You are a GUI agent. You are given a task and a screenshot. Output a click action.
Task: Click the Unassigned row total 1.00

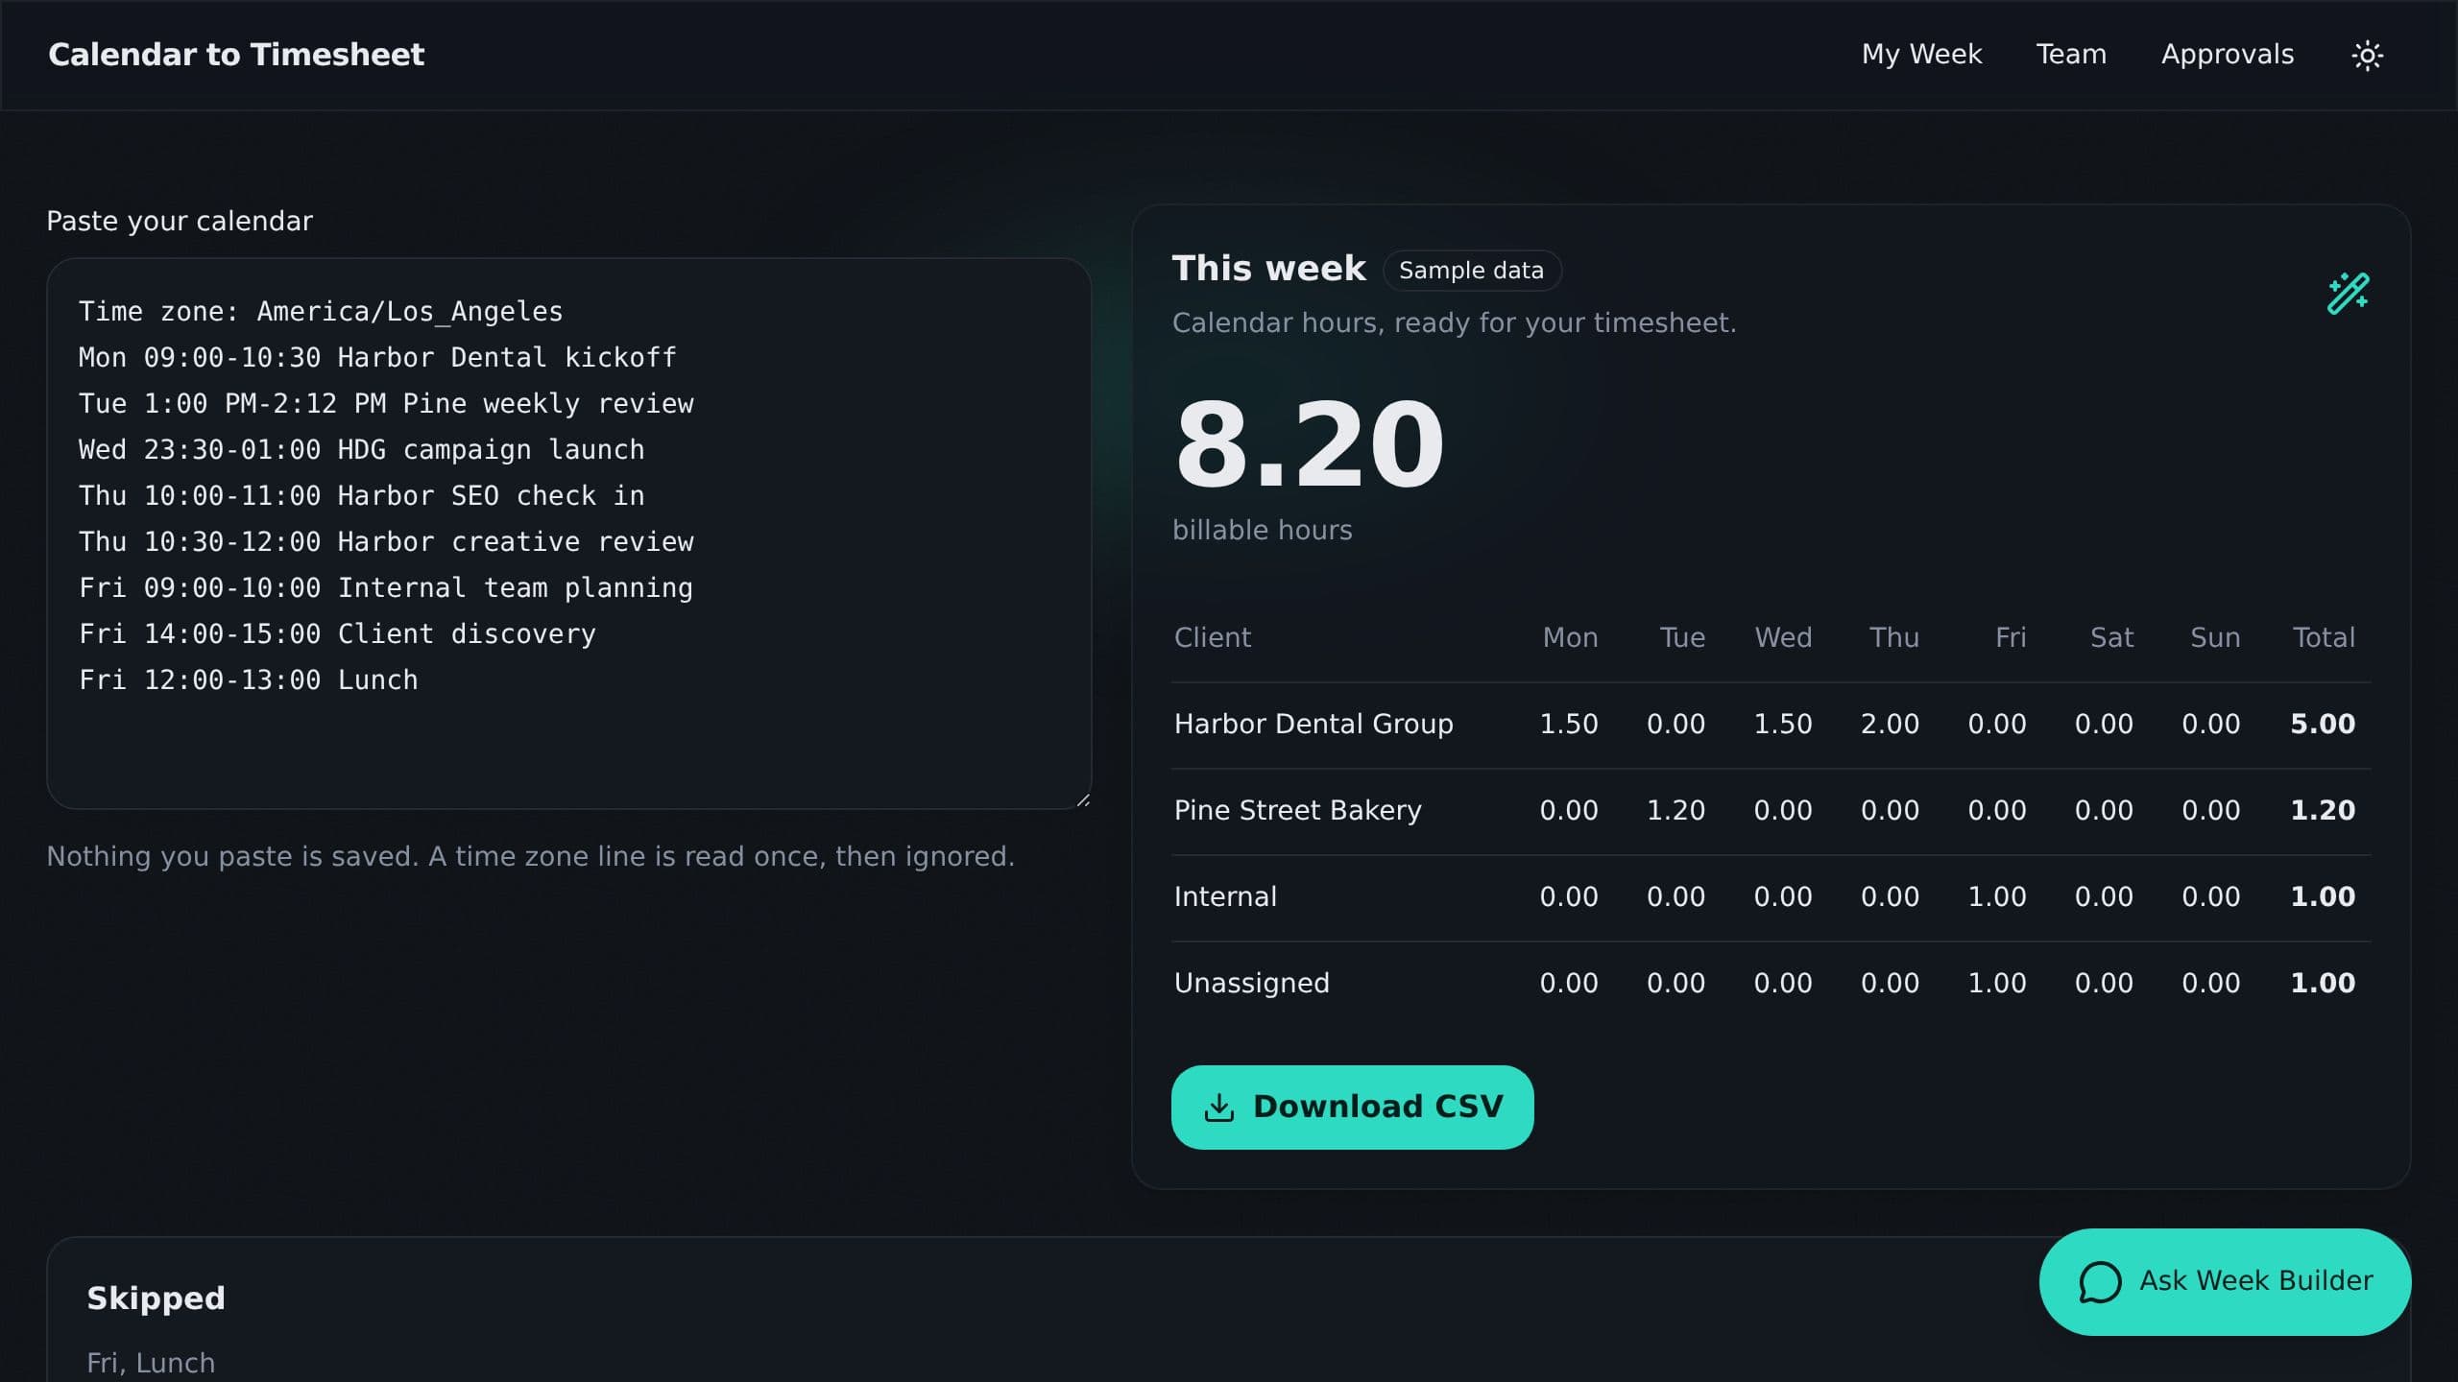pyautogui.click(x=2323, y=984)
